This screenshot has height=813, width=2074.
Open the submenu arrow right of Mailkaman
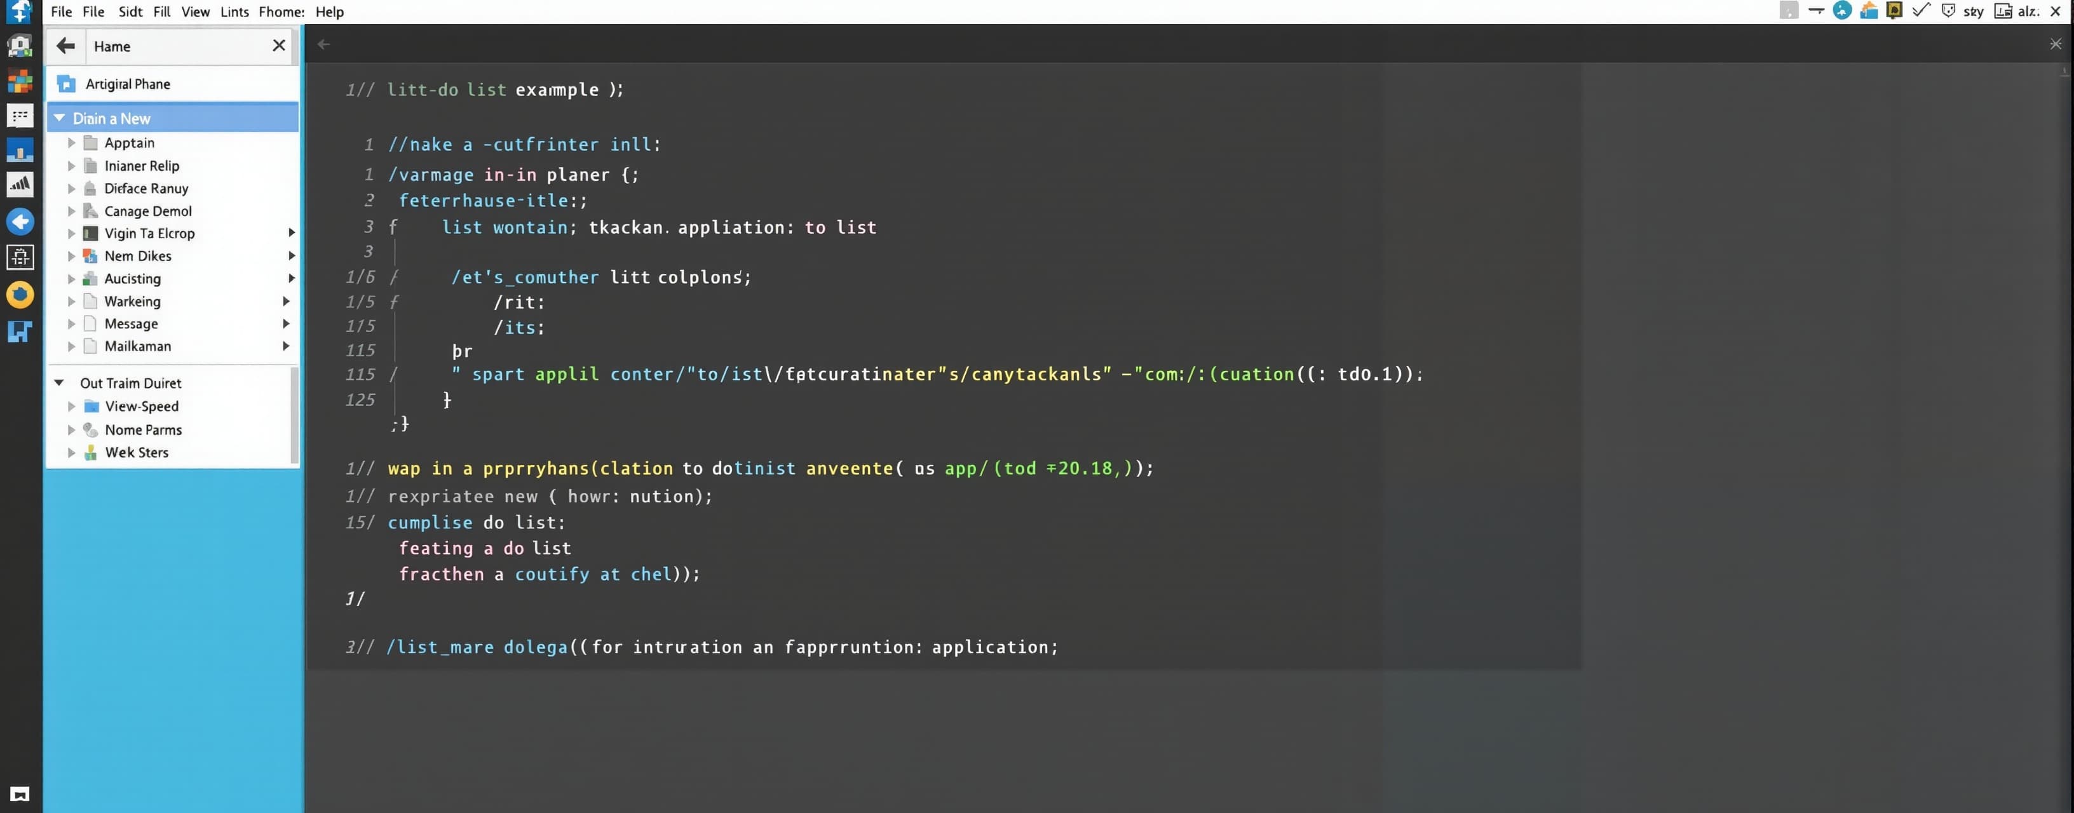286,346
